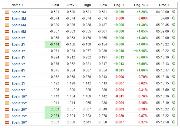Click the clock icon in Spain 4Y row

click(174, 57)
